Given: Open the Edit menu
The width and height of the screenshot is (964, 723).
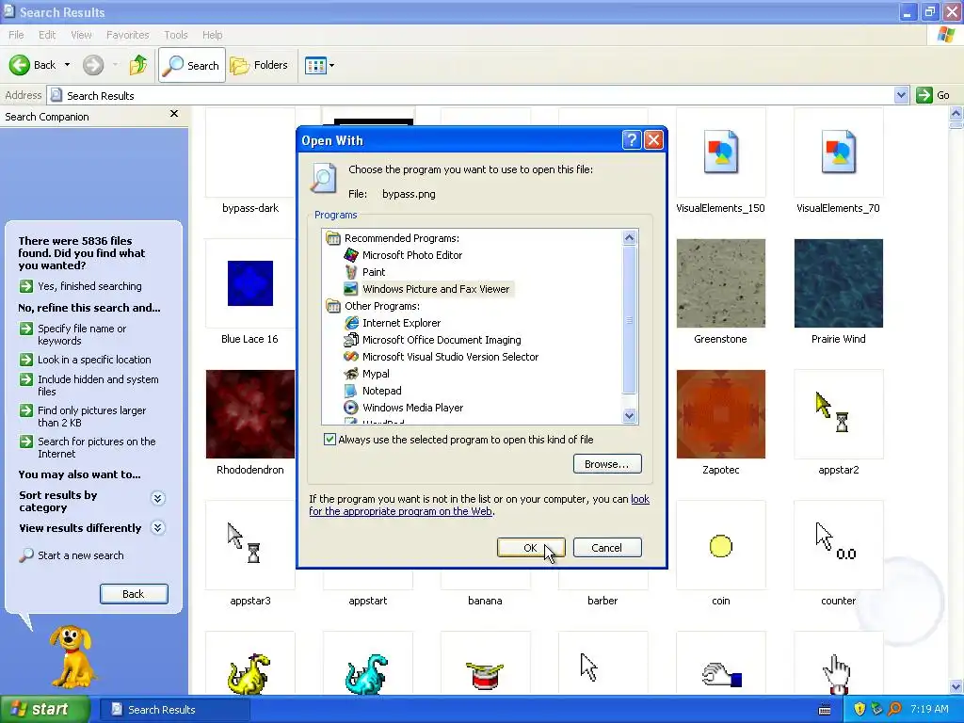Looking at the screenshot, I should point(47,35).
